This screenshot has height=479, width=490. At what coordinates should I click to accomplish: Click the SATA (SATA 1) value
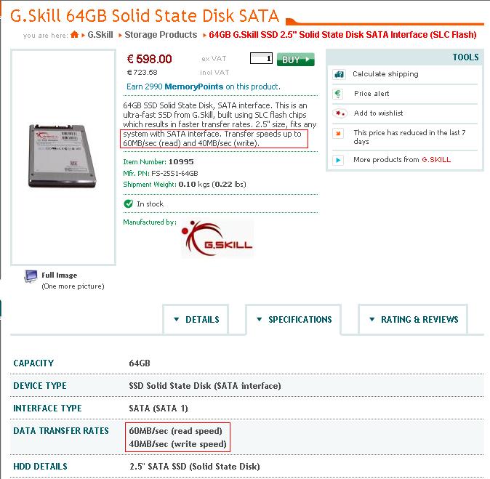[158, 408]
